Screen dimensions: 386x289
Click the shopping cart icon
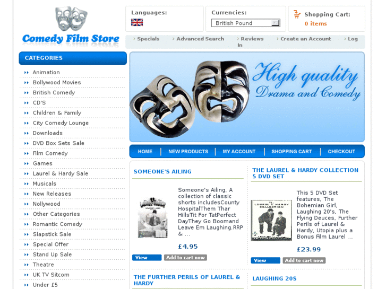[297, 14]
